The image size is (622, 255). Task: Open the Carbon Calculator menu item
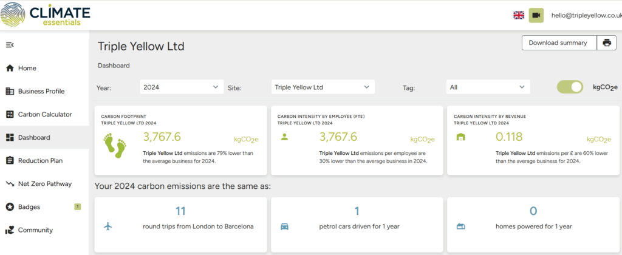tap(44, 114)
